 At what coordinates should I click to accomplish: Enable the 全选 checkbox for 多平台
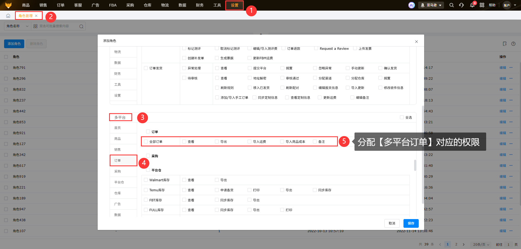point(402,117)
